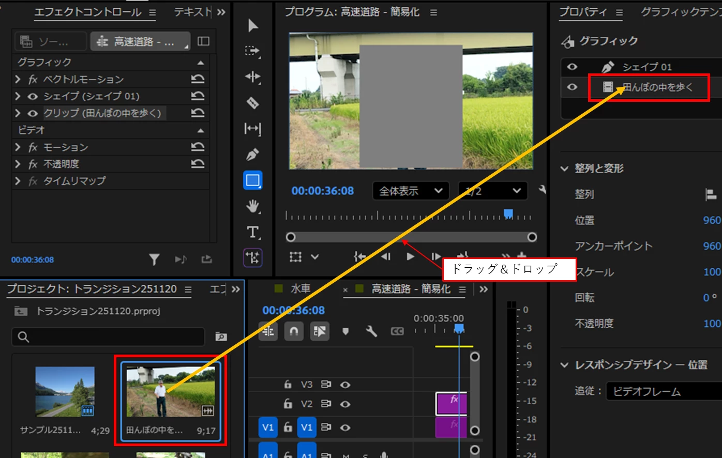
Task: Open the エフェクトコントロール panel tab
Action: 88,12
